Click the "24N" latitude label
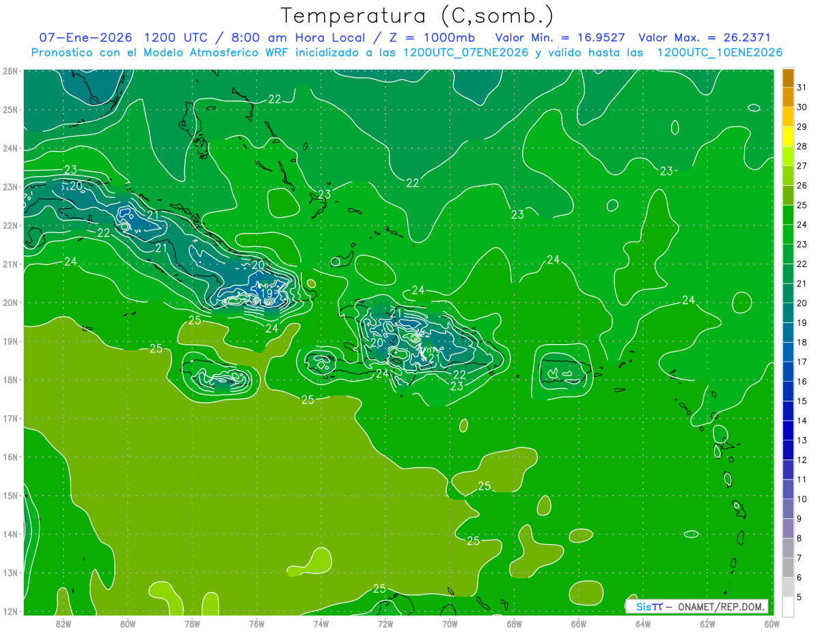This screenshot has height=633, width=820. [10, 148]
